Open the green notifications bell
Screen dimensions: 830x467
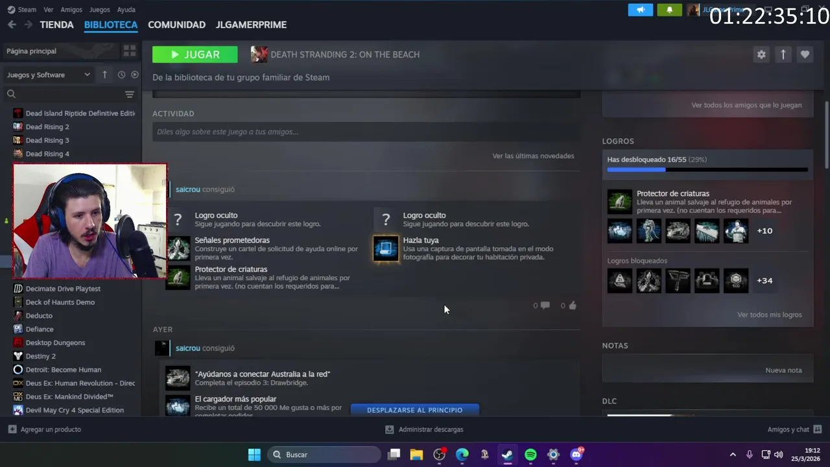click(670, 10)
